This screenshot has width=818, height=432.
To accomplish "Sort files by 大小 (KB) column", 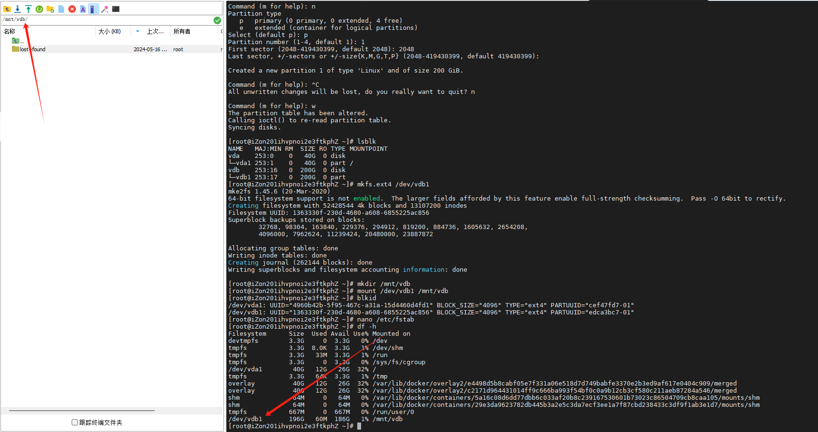I will tap(110, 32).
